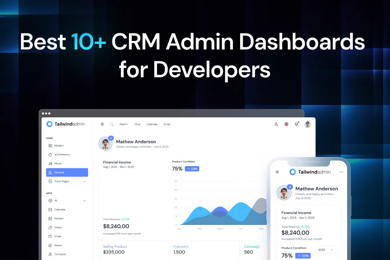Open the three-dot menu on mobile header

pos(341,172)
